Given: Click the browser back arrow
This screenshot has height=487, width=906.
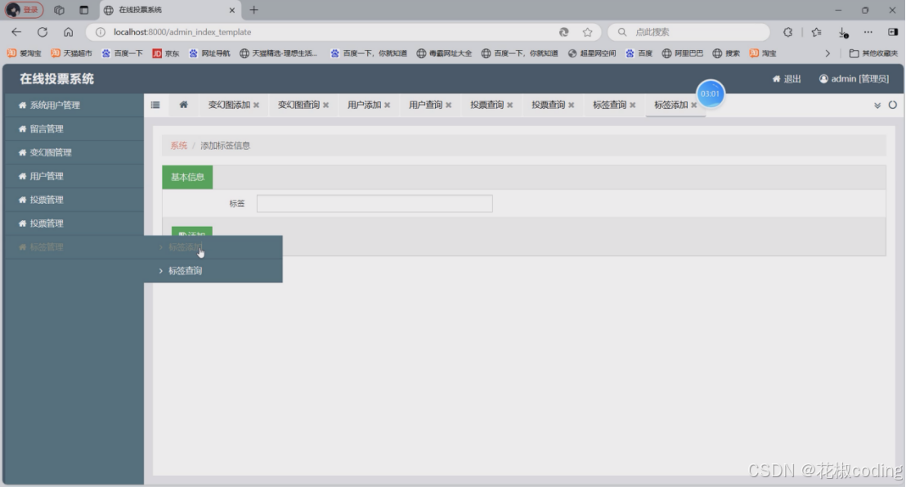Looking at the screenshot, I should coord(16,33).
